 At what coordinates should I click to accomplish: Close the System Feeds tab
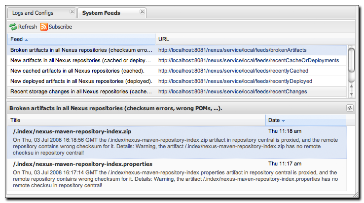142,12
